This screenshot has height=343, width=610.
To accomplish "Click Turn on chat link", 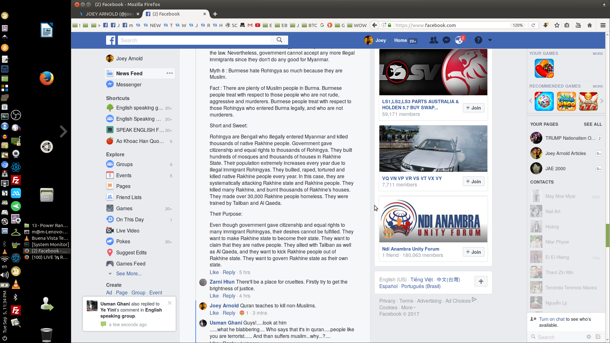I will click(x=552, y=319).
